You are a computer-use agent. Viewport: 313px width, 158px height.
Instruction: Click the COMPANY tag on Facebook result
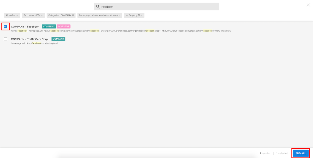coord(49,27)
